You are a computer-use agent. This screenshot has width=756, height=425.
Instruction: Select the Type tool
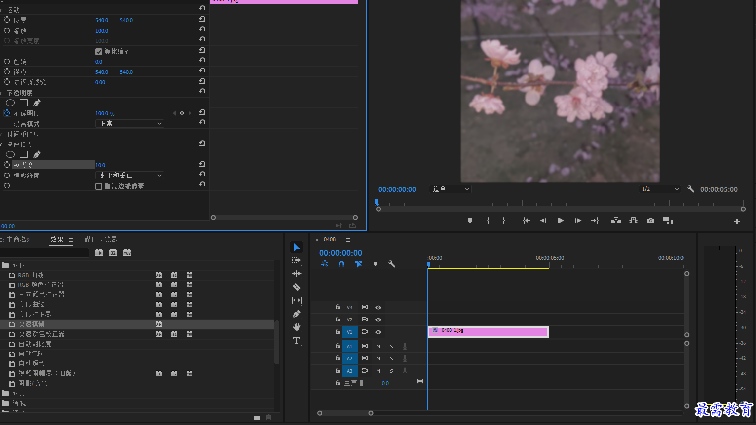(x=297, y=340)
